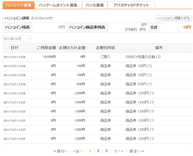This screenshot has height=156, width=193.
Task: Click the ハンコインって? help link text
Action: (x=44, y=18)
